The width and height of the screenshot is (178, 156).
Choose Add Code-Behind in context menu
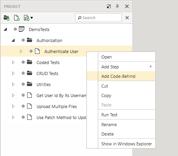tap(121, 76)
